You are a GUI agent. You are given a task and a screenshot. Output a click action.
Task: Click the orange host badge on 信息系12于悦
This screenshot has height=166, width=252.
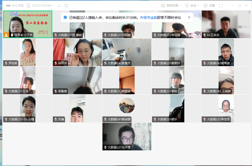[x=6, y=35]
